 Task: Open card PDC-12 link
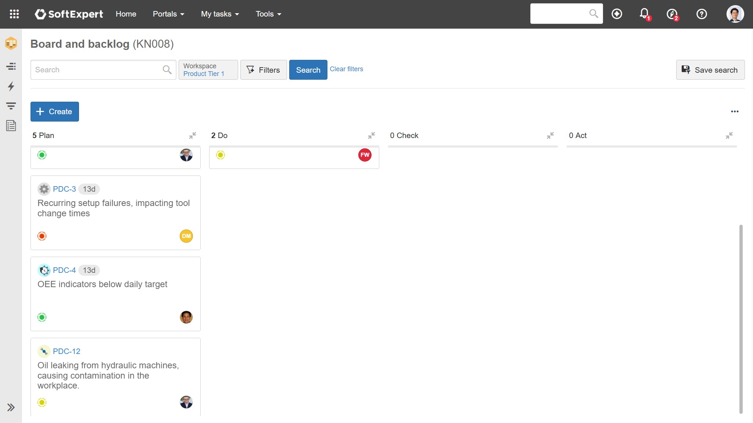[x=67, y=351]
